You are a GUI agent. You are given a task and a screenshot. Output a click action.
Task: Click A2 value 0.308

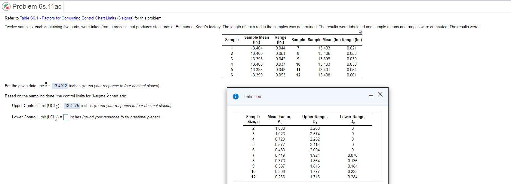tap(280, 171)
